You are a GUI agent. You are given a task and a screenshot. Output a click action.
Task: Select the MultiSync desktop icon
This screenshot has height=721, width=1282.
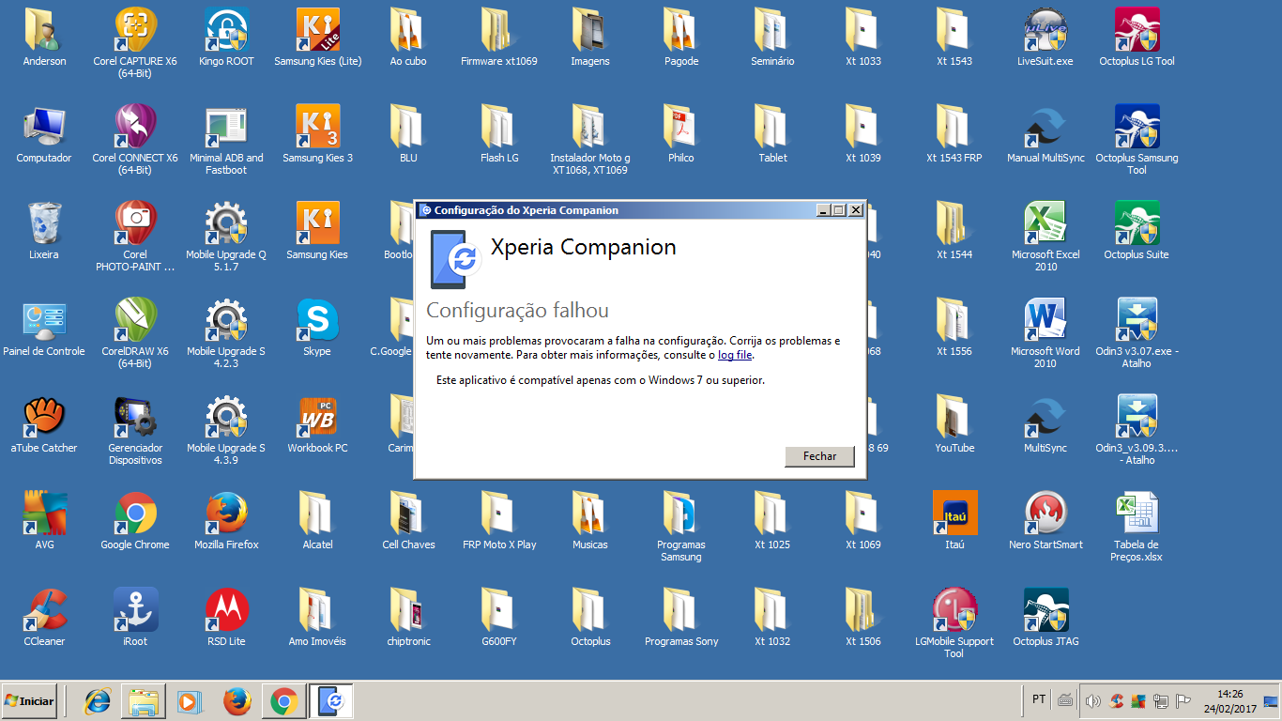1045,416
